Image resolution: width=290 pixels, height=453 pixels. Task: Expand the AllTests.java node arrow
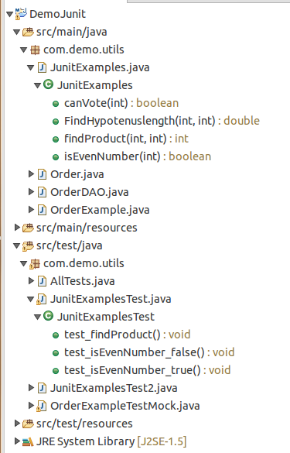[x=31, y=281]
